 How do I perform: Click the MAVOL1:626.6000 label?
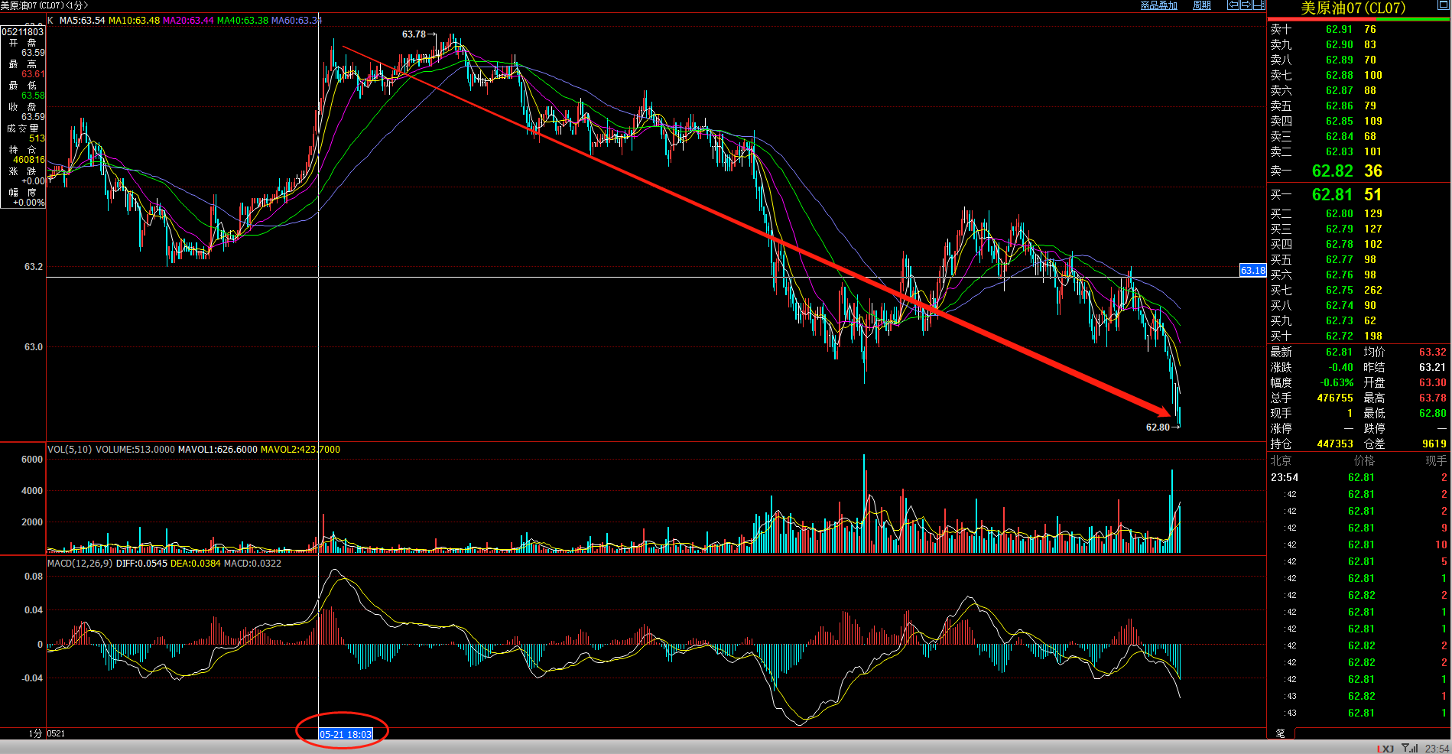217,450
